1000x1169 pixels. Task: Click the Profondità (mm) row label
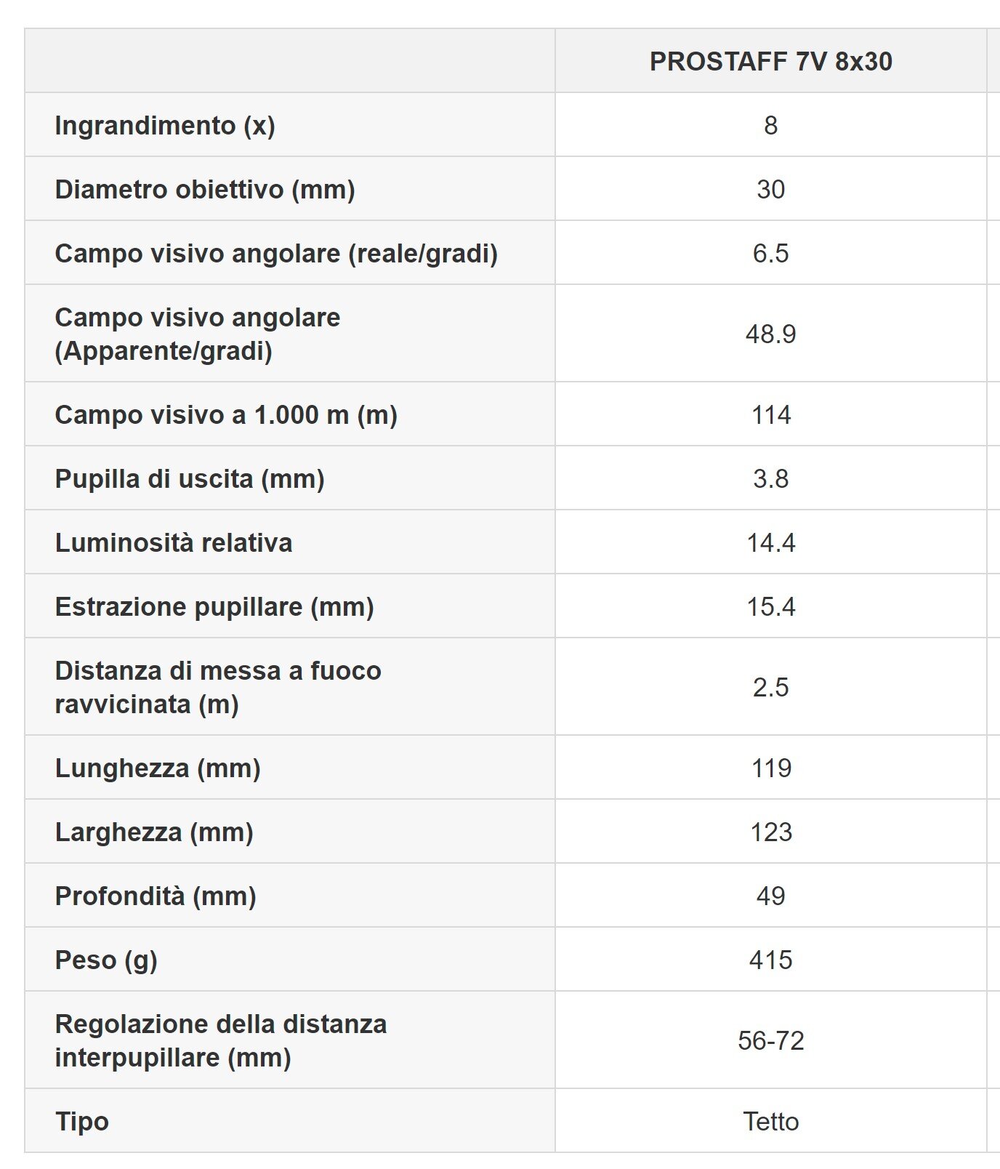(156, 896)
